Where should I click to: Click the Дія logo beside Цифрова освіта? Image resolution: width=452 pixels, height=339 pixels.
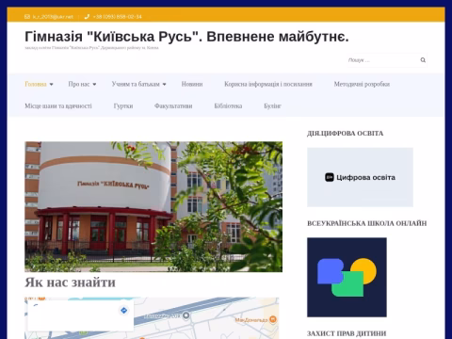click(x=330, y=177)
